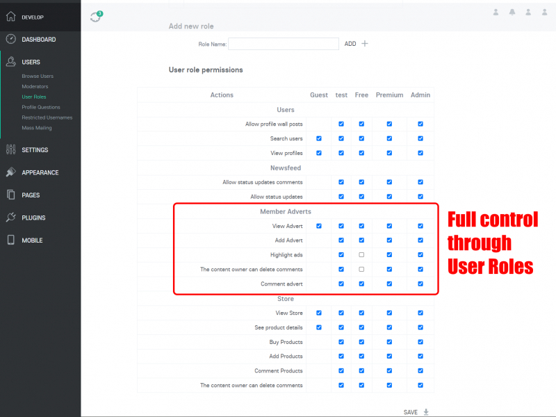The width and height of the screenshot is (556, 417).
Task: Open Browse Users submenu item
Action: (x=38, y=76)
